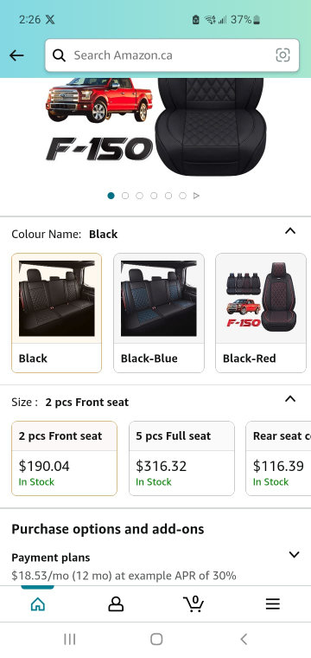Expand the Payment plans chevron
311x658 pixels.
(x=295, y=554)
